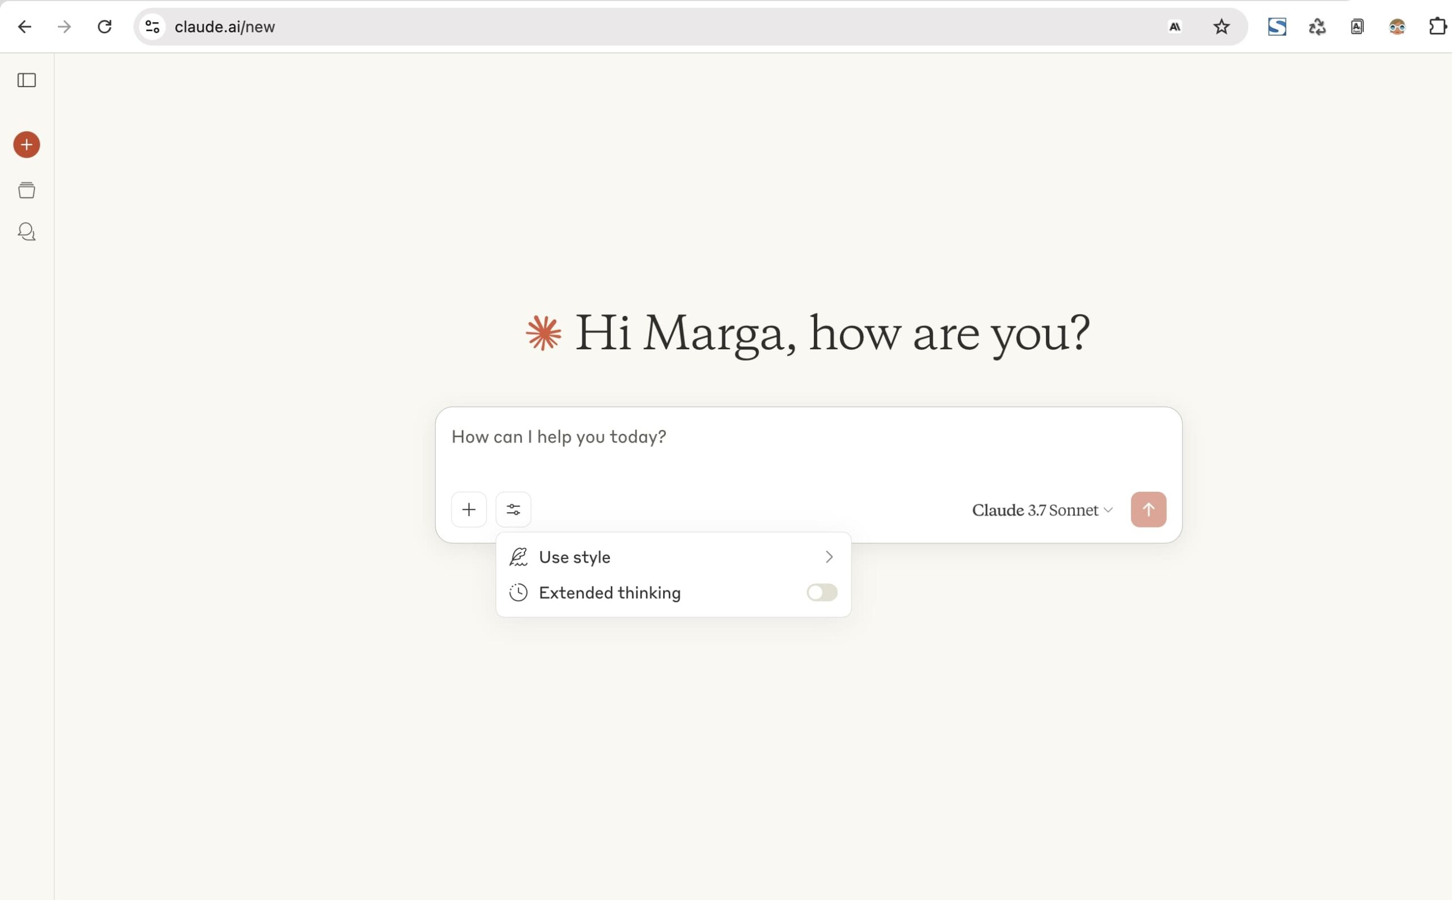This screenshot has width=1452, height=900.
Task: Open the Chats history icon
Action: click(x=27, y=231)
